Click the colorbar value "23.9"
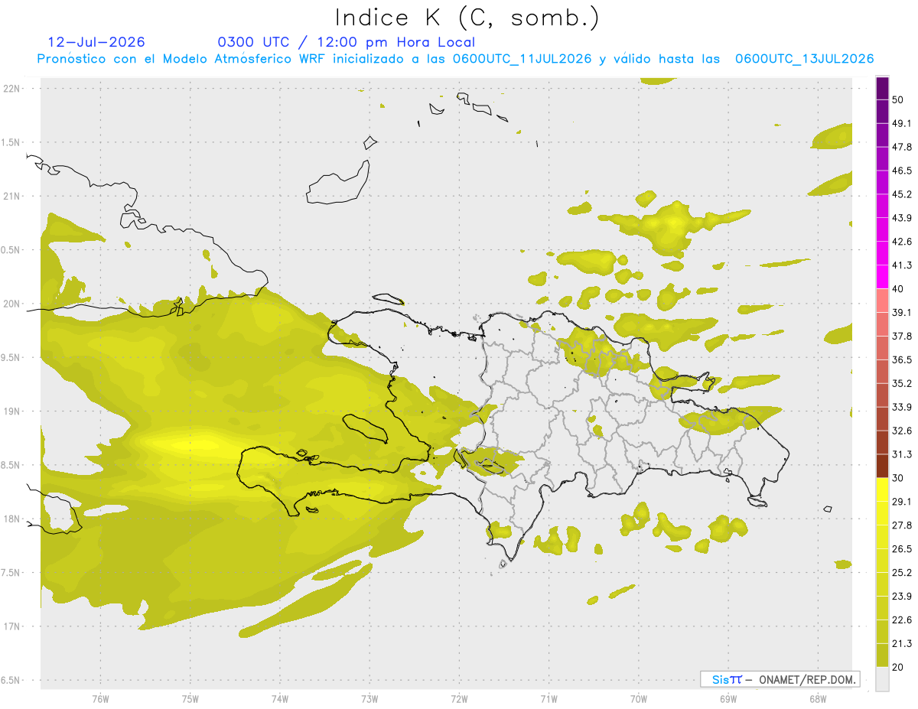The height and width of the screenshot is (709, 918). [x=902, y=597]
